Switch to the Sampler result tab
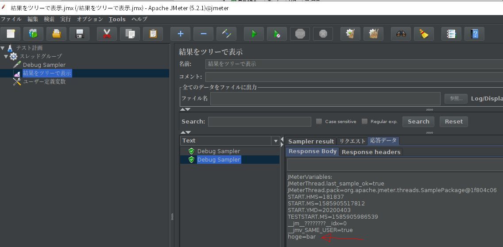The image size is (503, 247). (x=311, y=141)
